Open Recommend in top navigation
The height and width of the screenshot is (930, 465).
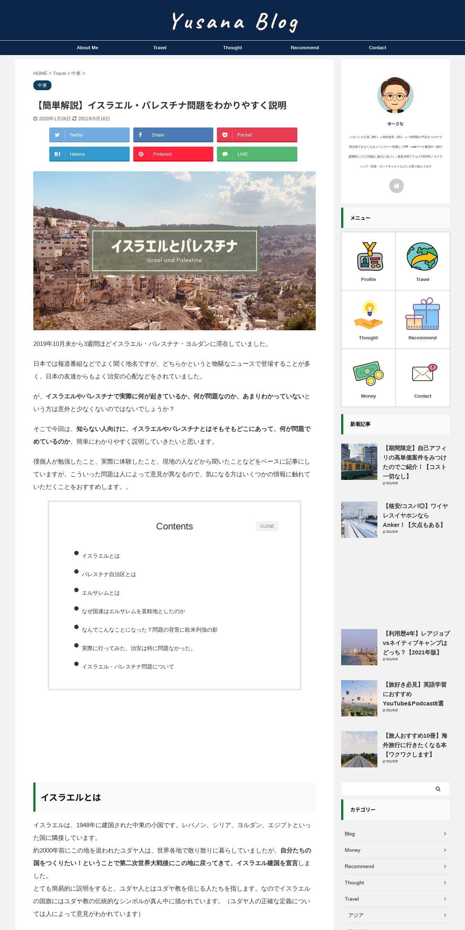click(305, 48)
